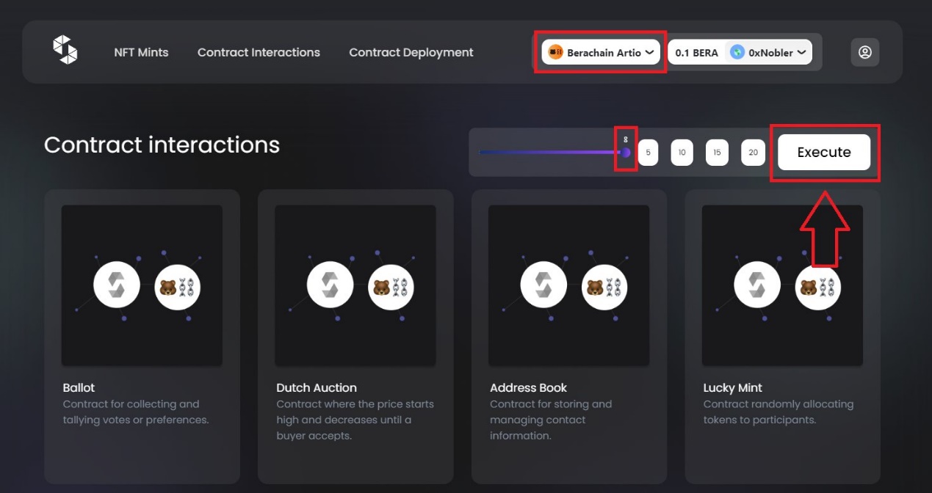Click the bear chain icon on Address Book card
The image size is (932, 493).
[x=604, y=286]
